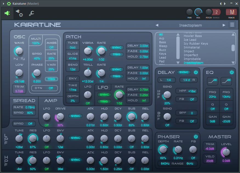Toggle the plugin speaker/plug icon
The height and width of the screenshot is (173, 240).
(7, 13)
